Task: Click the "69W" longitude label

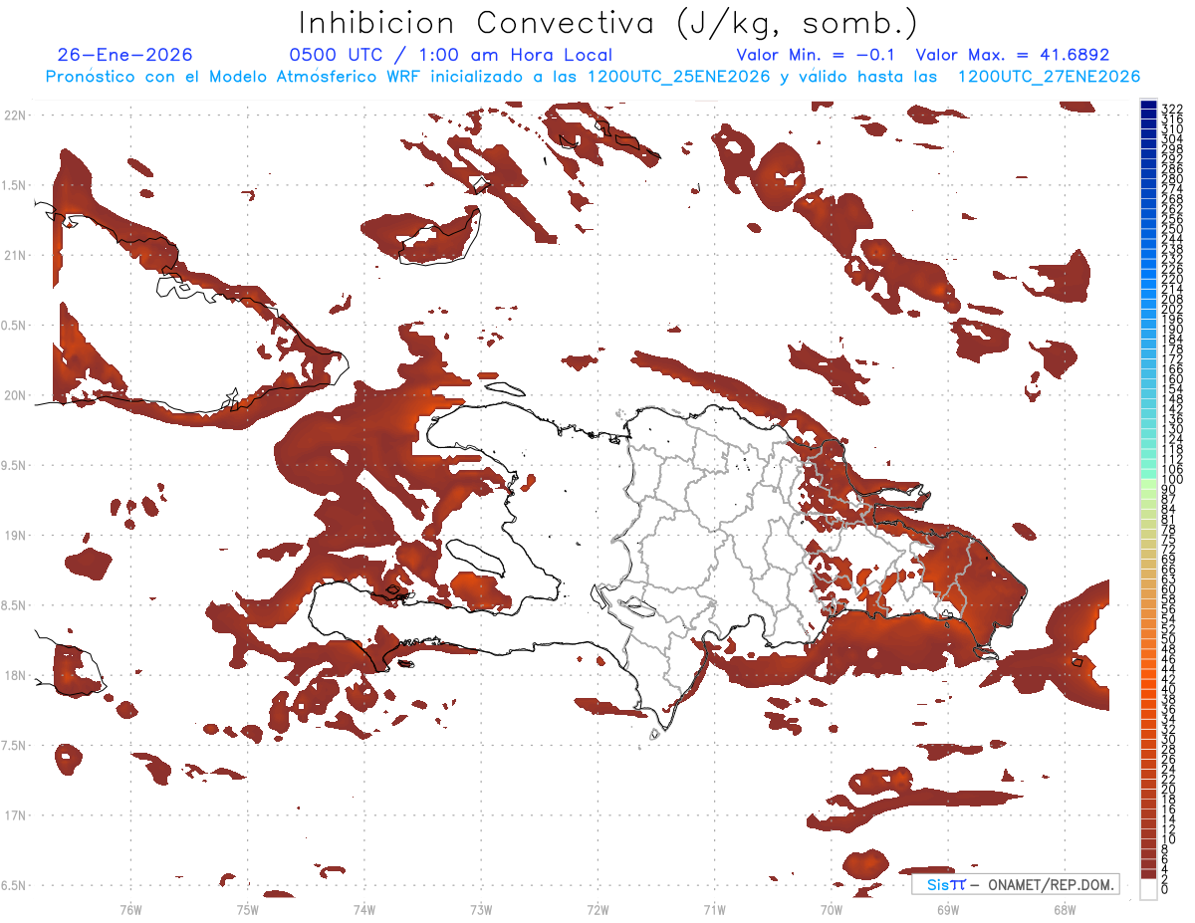Action: [947, 909]
